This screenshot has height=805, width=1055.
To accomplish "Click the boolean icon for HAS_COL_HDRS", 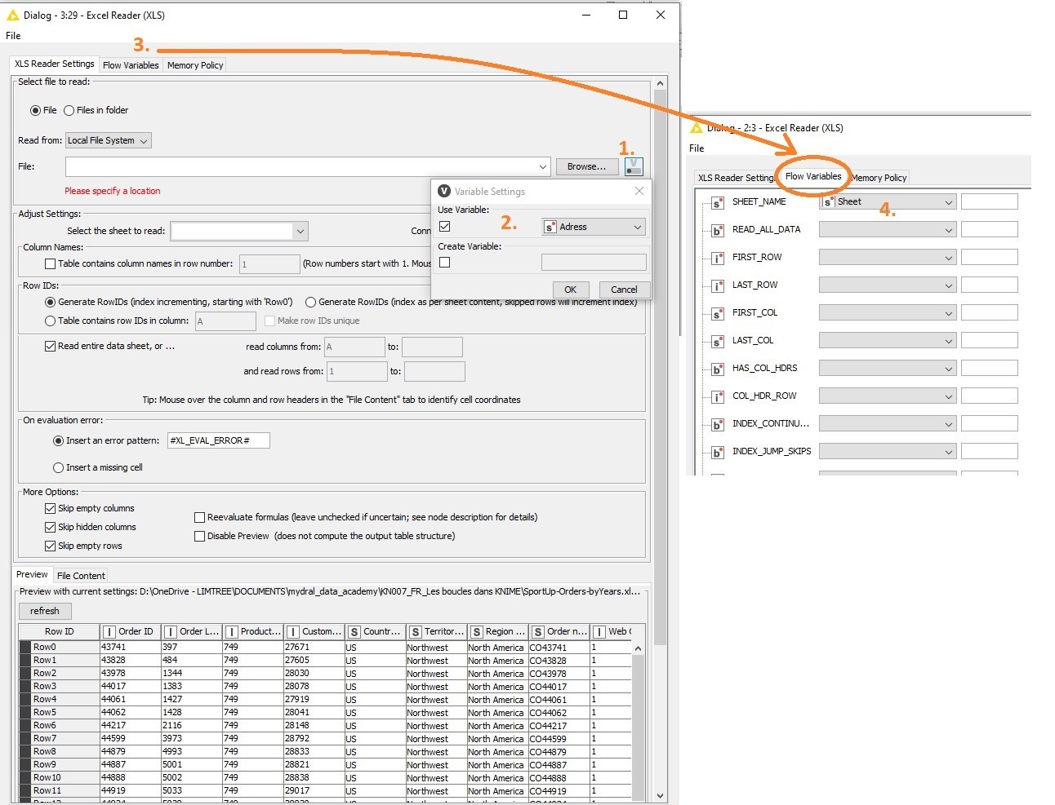I will [718, 369].
